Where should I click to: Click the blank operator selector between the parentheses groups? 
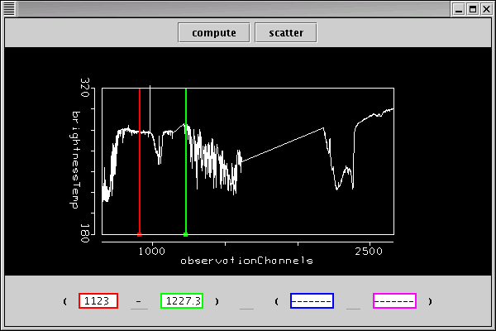[246, 302]
